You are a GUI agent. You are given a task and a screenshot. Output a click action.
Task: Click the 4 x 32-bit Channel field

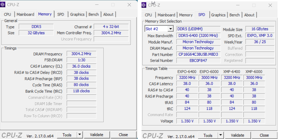point(111,27)
